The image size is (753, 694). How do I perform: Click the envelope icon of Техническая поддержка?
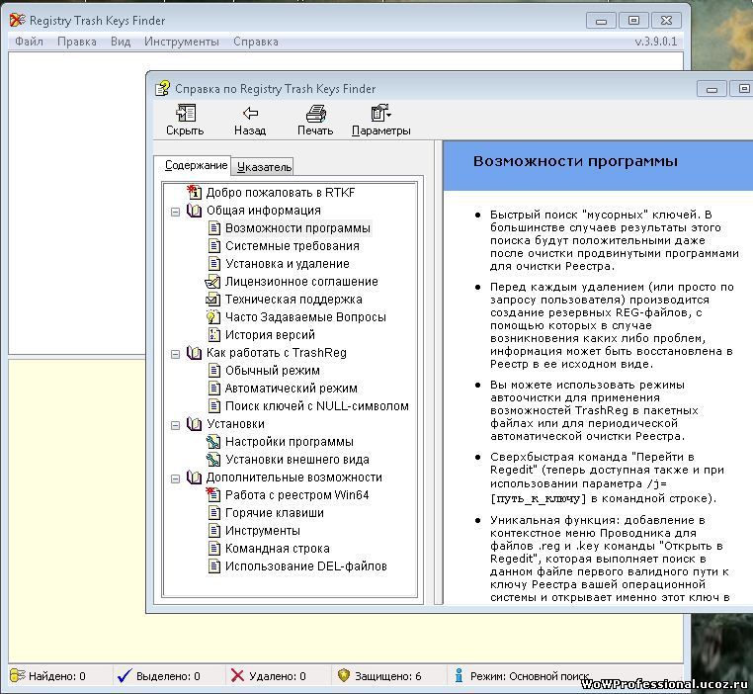click(212, 300)
